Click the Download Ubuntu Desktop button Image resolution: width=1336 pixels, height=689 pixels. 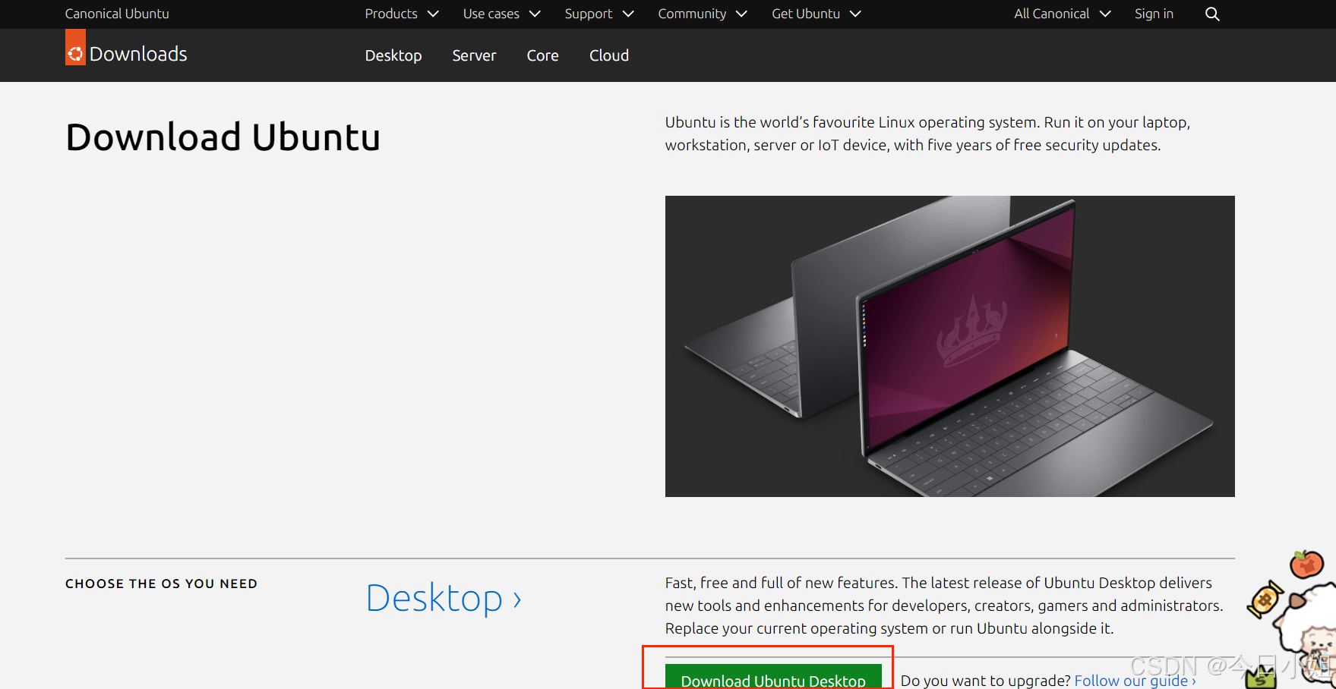coord(773,677)
